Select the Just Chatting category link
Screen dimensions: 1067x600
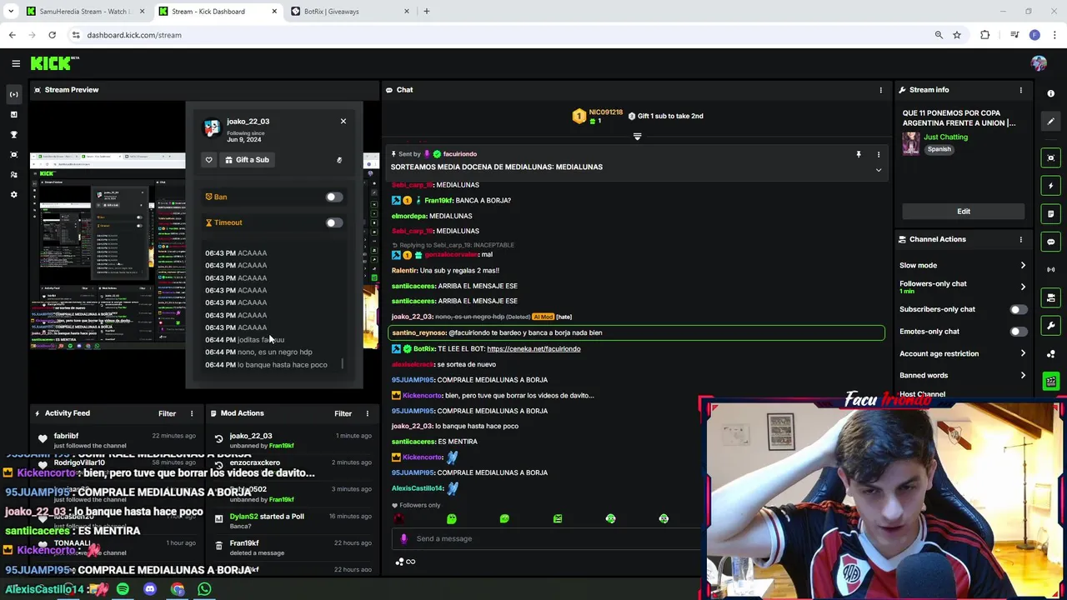click(x=945, y=137)
